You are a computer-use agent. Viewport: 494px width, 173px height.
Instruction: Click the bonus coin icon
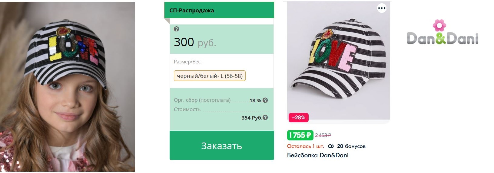point(331,146)
